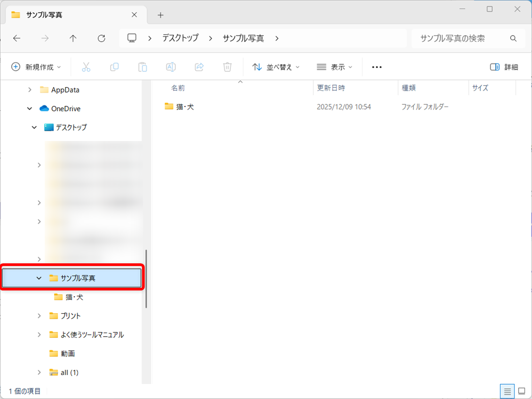Enable the compact list view toggle
This screenshot has width=532, height=399.
pyautogui.click(x=506, y=392)
